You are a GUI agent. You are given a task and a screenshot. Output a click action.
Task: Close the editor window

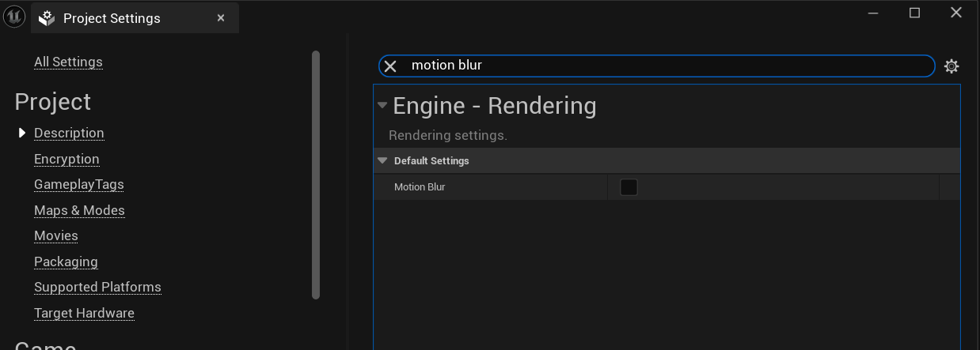(x=956, y=13)
